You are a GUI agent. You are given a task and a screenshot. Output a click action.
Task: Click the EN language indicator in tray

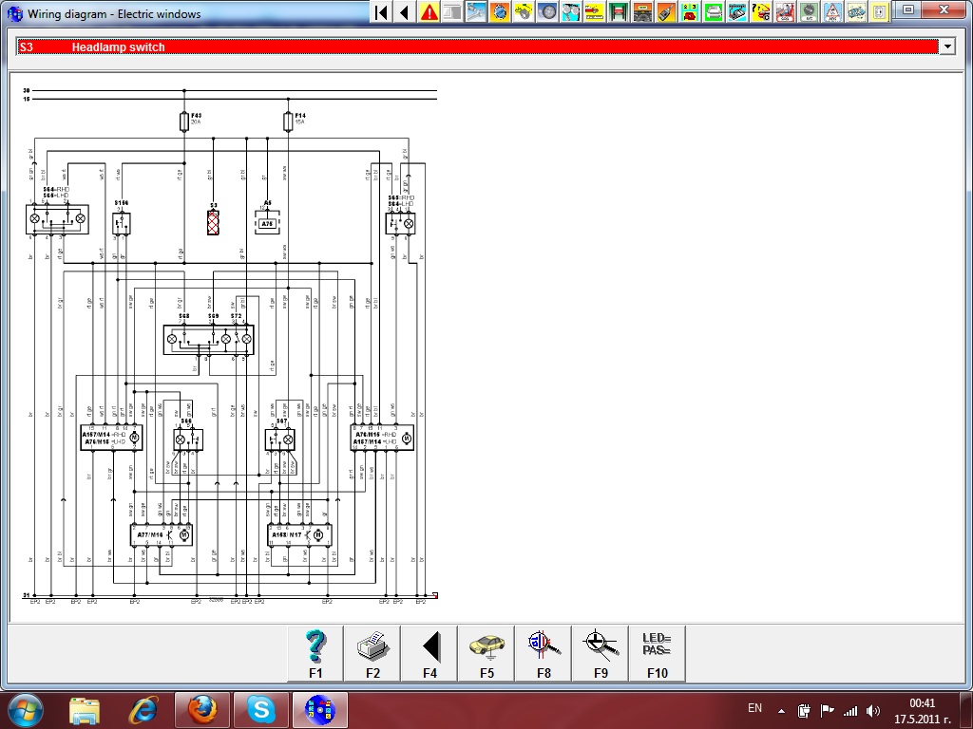(x=754, y=708)
